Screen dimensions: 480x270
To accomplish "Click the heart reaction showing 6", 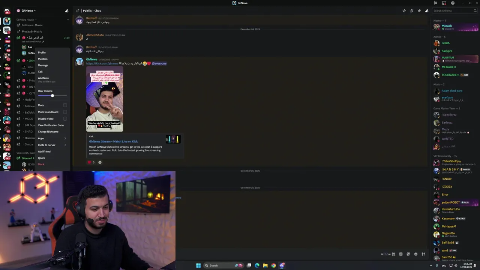I will pos(91,162).
